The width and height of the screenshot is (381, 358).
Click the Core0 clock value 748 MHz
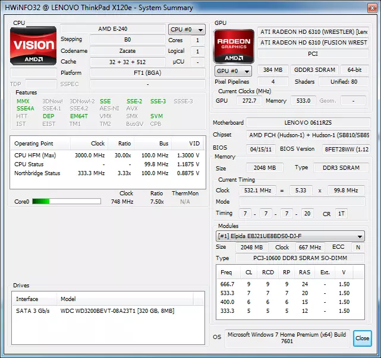tap(122, 202)
